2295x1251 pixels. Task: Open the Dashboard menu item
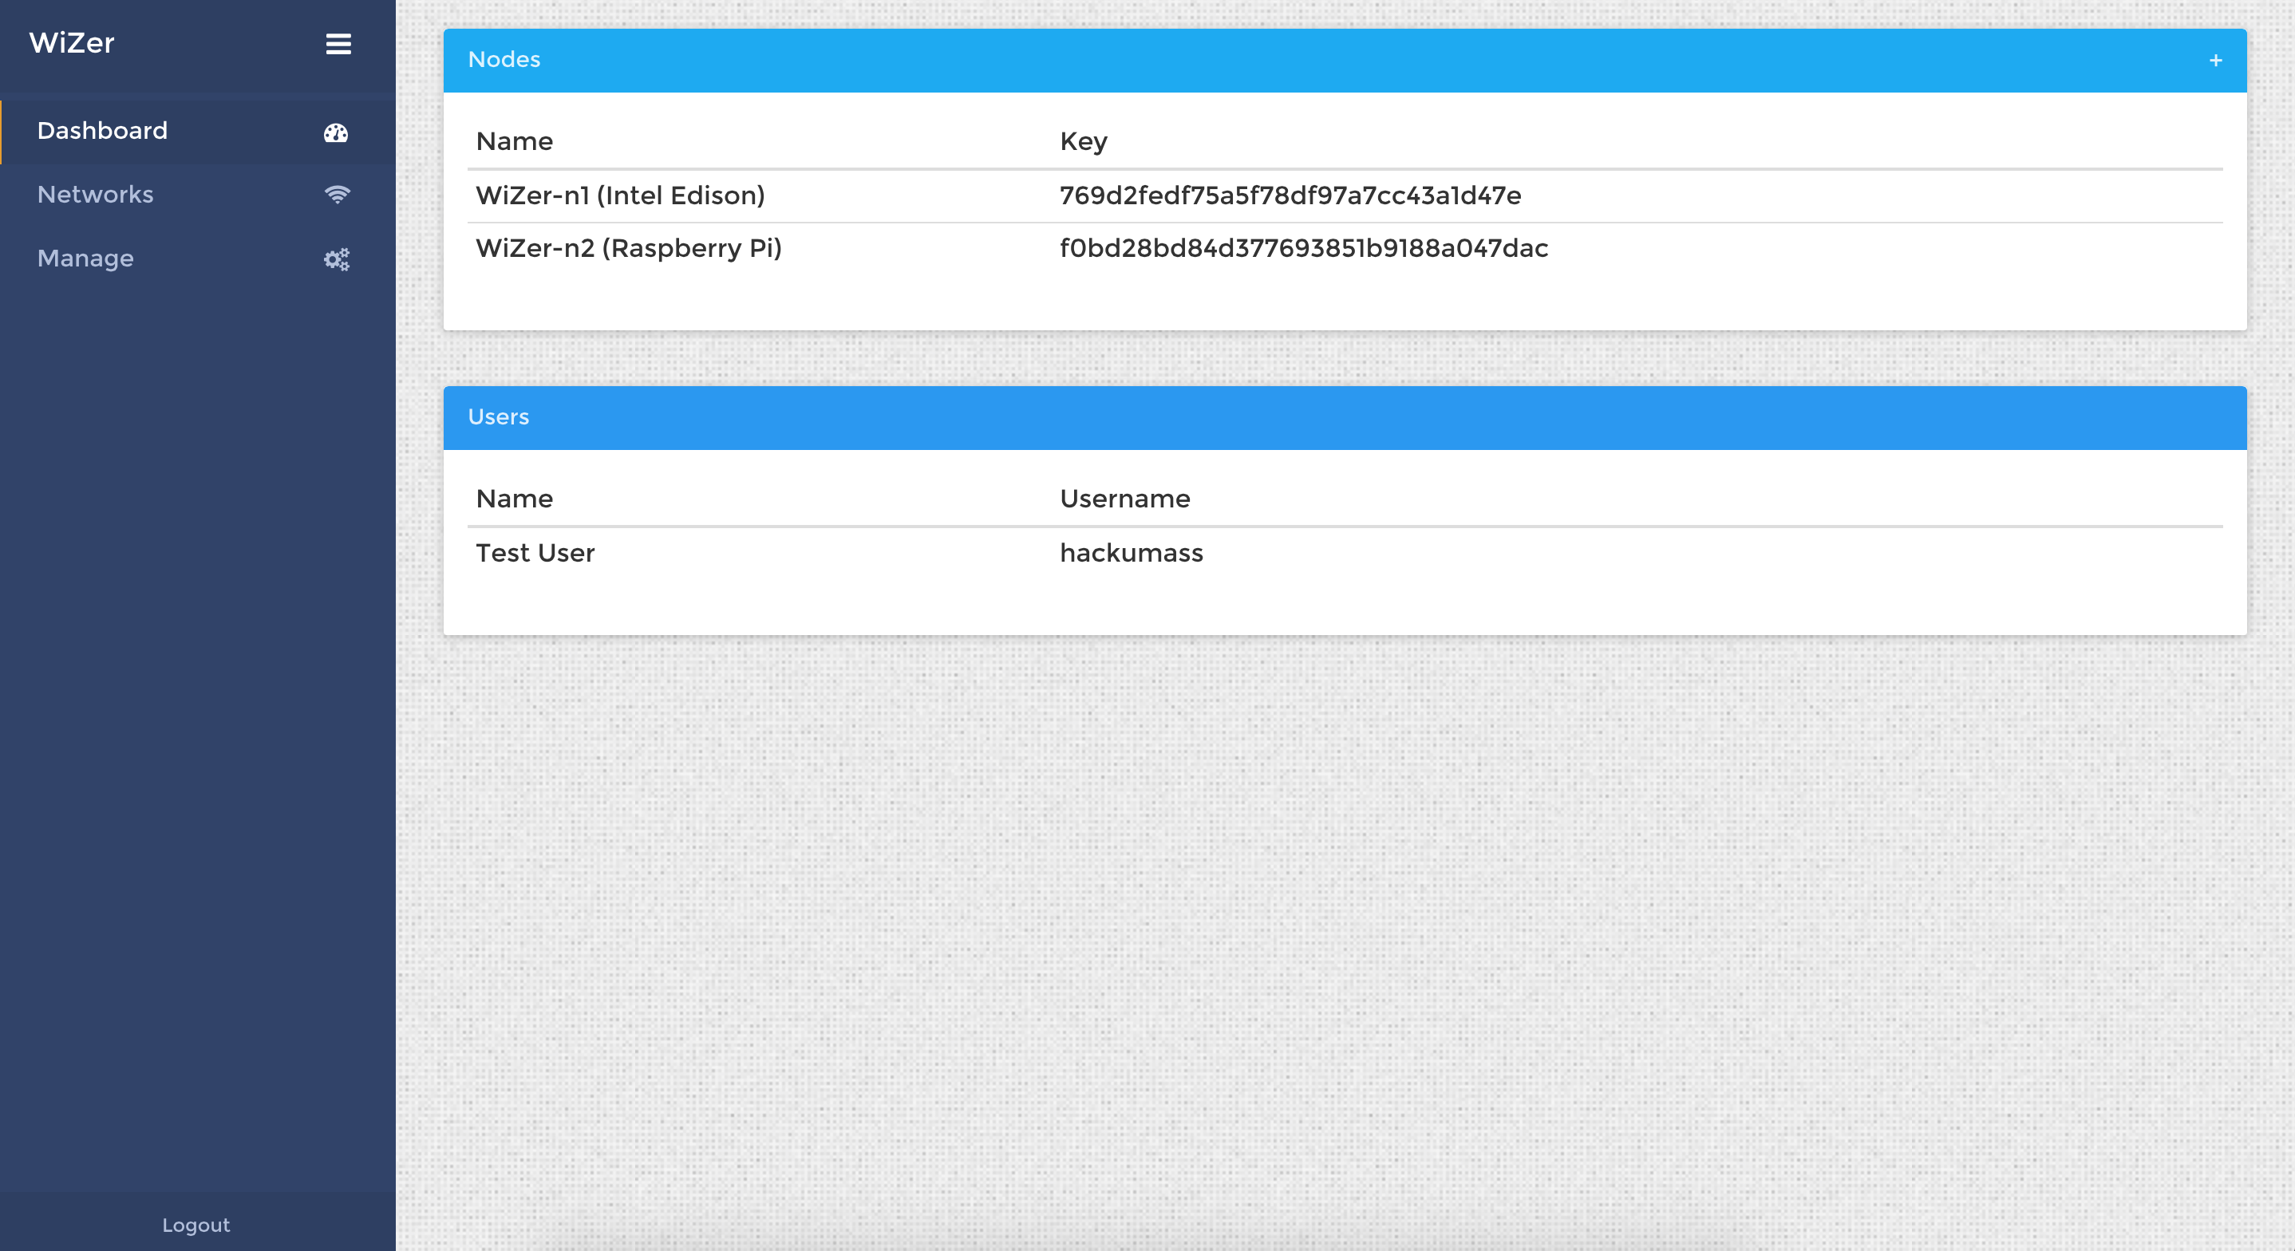(102, 131)
